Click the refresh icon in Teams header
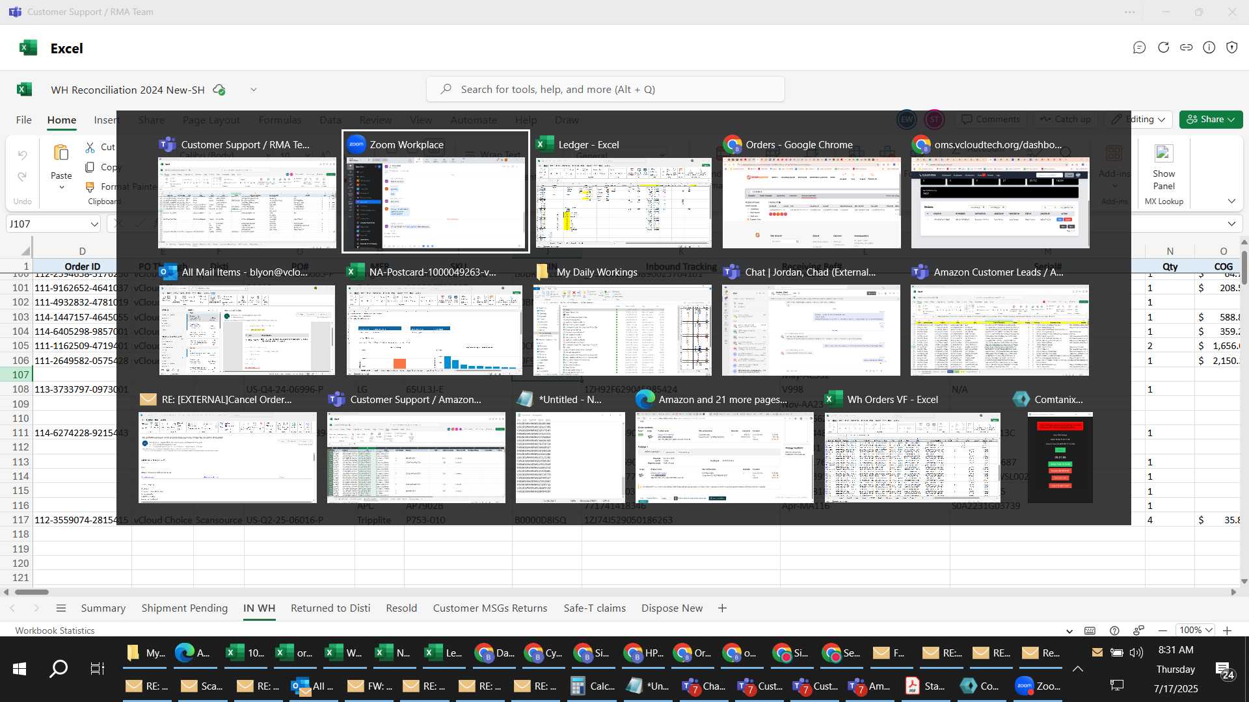1249x702 pixels. 1163,47
